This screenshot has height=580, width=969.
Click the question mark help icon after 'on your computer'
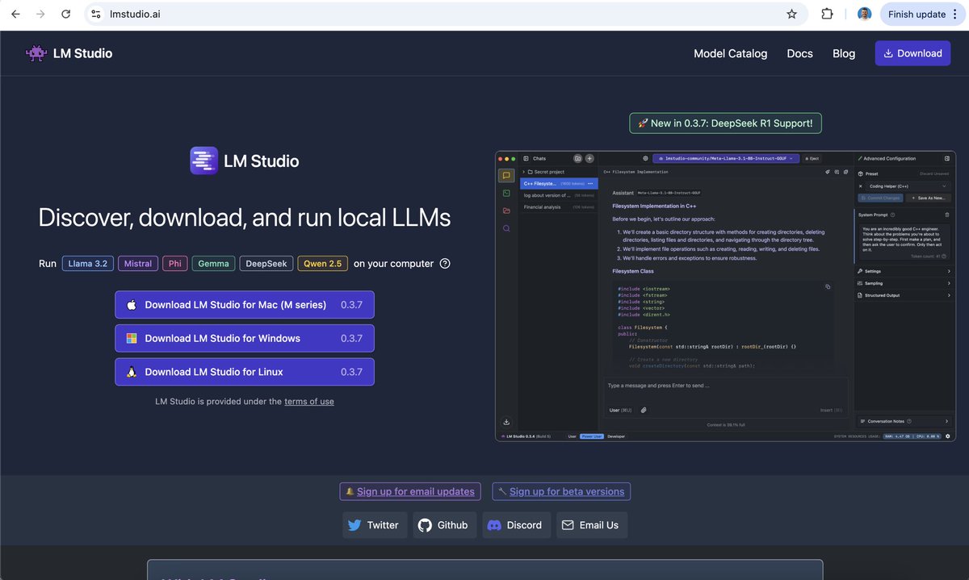point(445,263)
